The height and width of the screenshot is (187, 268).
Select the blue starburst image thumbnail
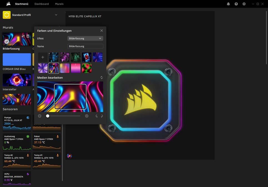[98, 57]
